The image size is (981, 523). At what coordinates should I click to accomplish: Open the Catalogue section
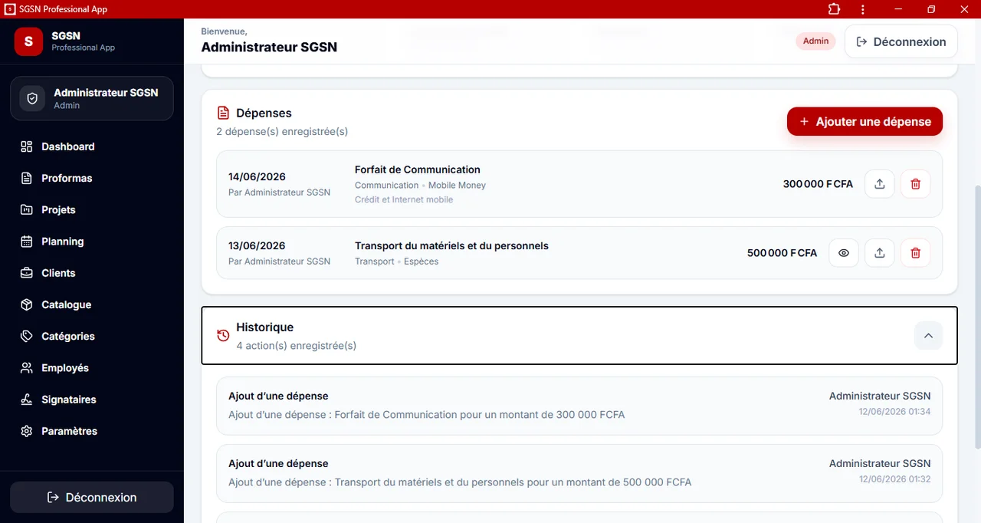pos(92,304)
